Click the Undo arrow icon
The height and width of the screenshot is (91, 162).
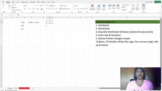(3, 5)
